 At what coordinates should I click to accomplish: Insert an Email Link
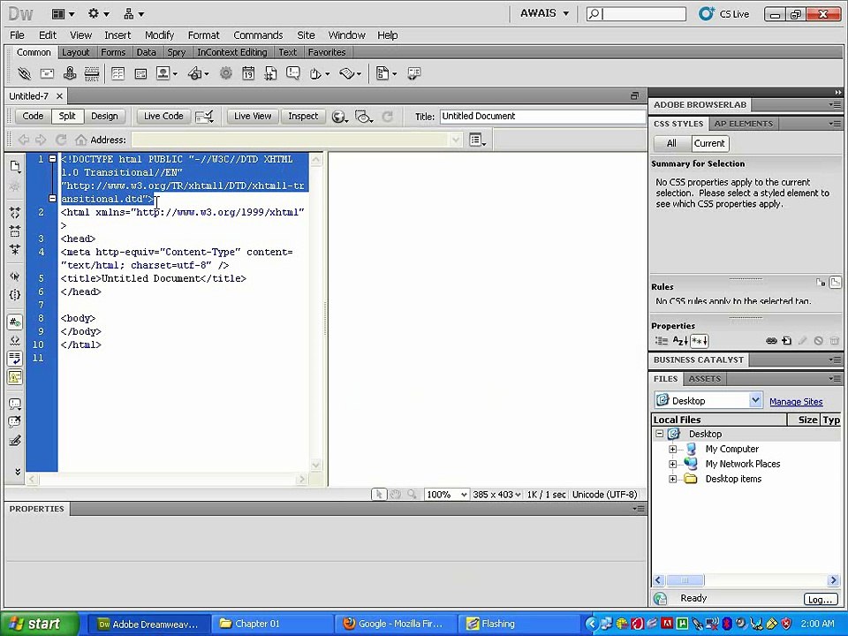47,73
